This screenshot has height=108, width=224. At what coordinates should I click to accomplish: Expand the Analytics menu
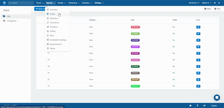(x=87, y=3)
